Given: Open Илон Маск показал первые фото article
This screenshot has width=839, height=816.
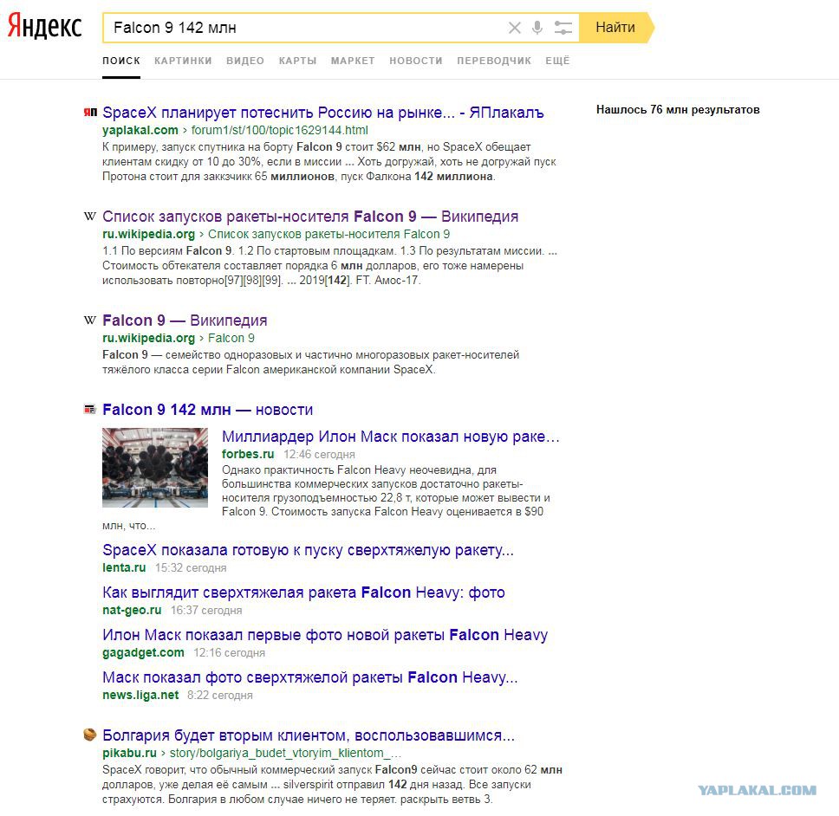Looking at the screenshot, I should [x=325, y=635].
